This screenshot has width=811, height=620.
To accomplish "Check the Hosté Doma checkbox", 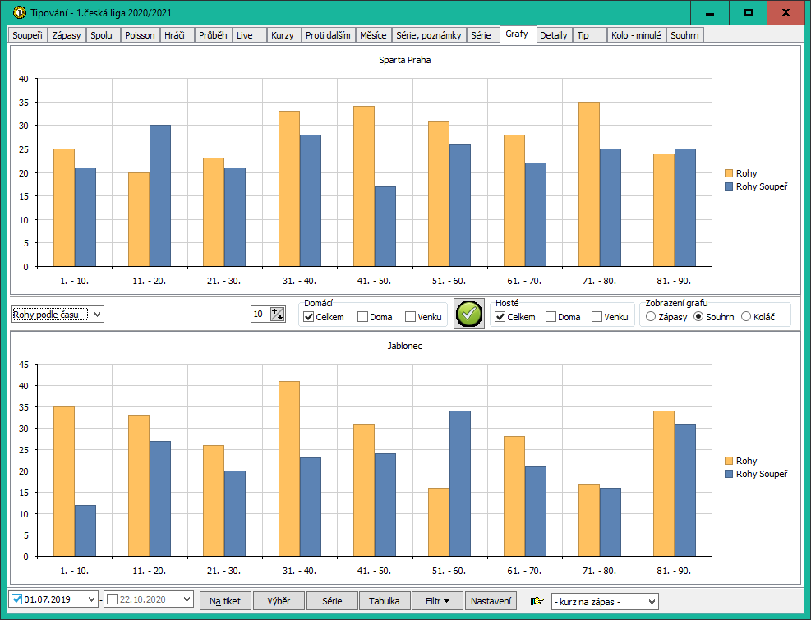I will coord(551,316).
